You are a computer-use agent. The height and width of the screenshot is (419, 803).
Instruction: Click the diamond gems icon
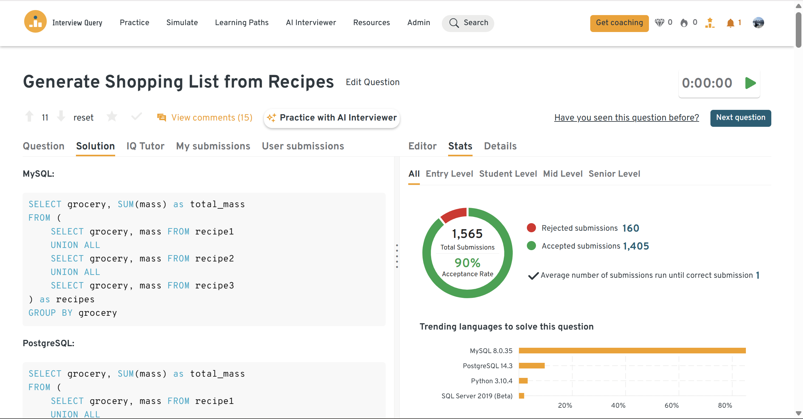[x=659, y=23]
